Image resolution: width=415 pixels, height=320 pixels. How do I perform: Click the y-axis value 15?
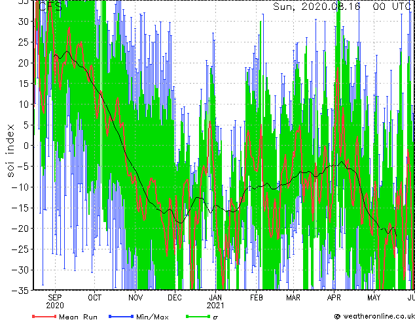[24, 84]
